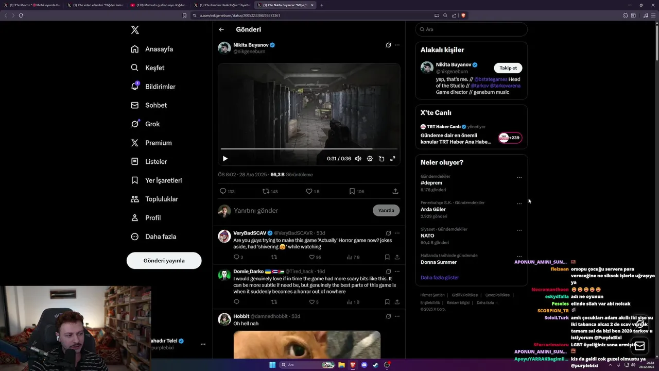This screenshot has width=659, height=371.
Task: Open Windows Start menu
Action: click(272, 365)
